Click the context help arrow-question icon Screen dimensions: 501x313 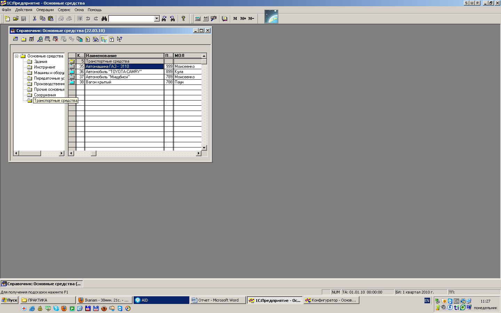pos(120,39)
